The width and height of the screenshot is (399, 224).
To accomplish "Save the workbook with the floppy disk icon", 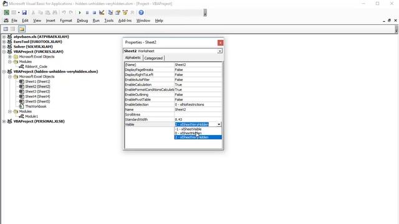I will coord(24,12).
